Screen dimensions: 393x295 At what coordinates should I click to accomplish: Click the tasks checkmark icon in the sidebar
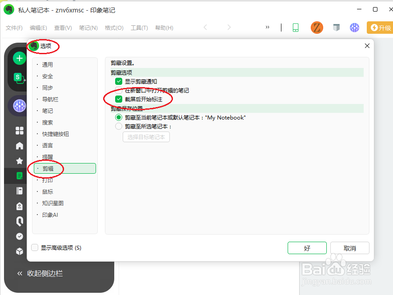click(x=19, y=236)
